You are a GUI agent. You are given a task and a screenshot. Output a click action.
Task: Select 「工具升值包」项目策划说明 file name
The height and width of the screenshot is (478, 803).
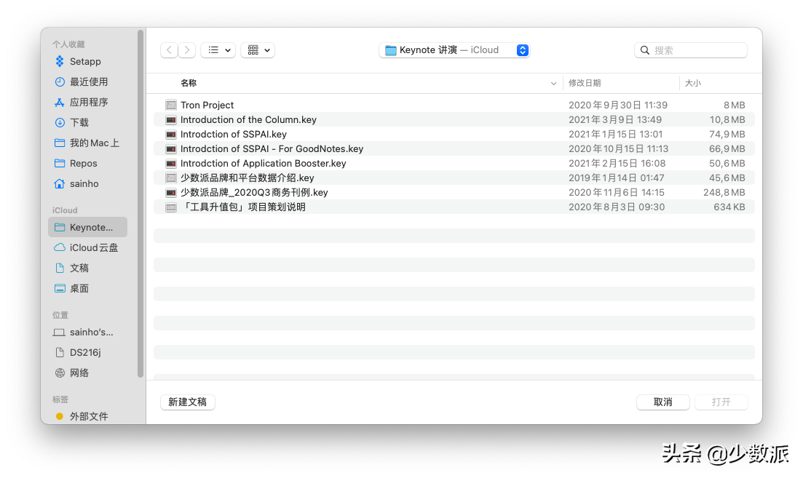point(243,207)
